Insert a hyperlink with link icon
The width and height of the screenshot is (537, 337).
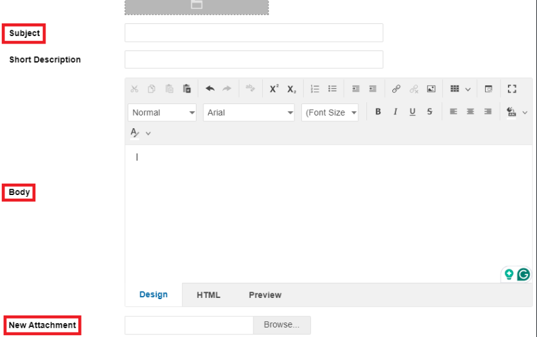click(x=396, y=89)
